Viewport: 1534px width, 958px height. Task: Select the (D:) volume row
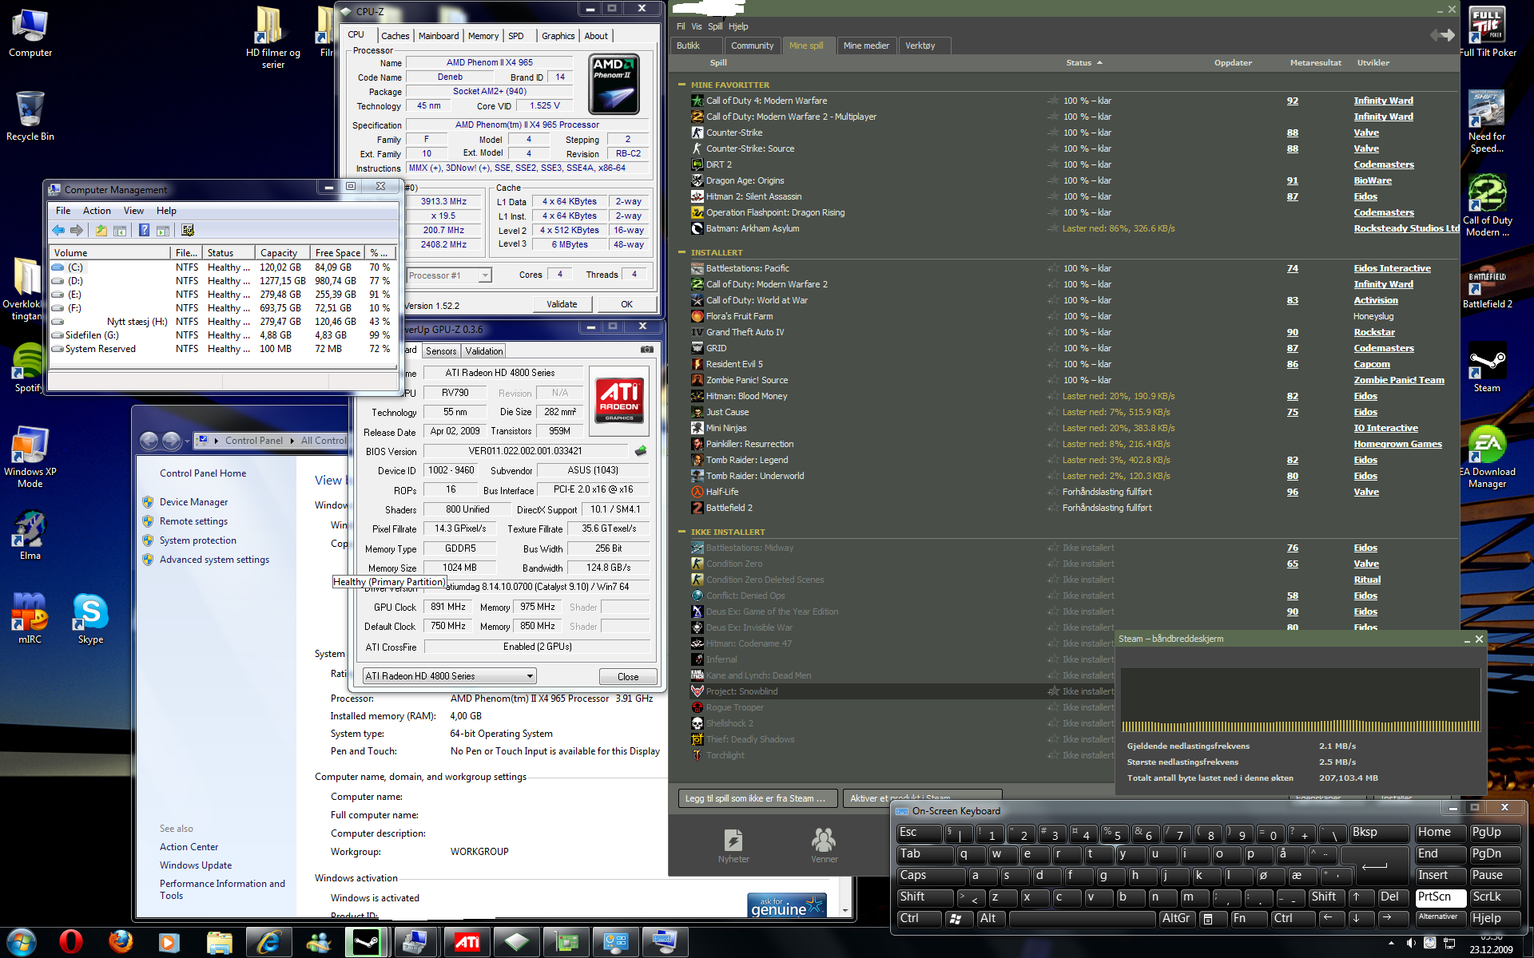222,281
